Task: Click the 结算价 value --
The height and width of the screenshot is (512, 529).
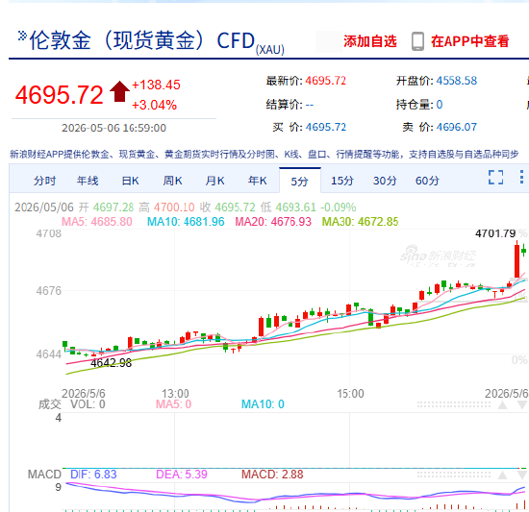Action: pyautogui.click(x=310, y=105)
